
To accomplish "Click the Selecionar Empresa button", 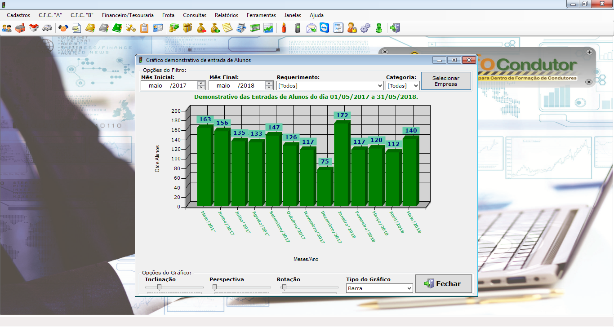I will pyautogui.click(x=446, y=81).
